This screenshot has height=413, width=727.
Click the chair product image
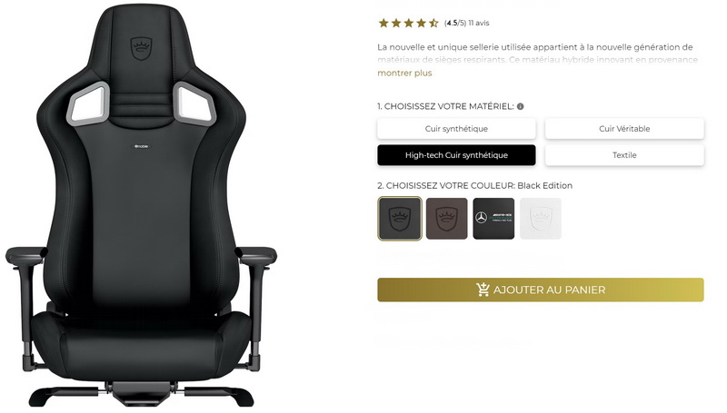pos(142,207)
